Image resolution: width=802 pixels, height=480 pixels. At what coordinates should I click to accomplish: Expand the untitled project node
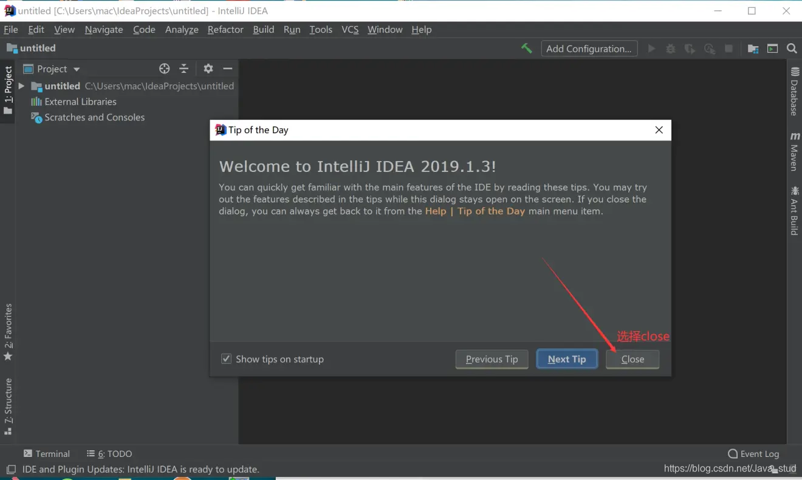(x=21, y=86)
